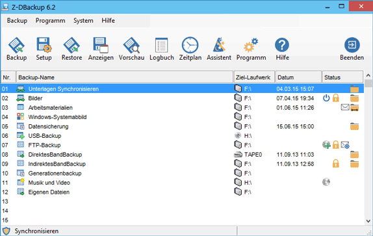Click the date 15.06.15 15:00
The image size is (373, 236).
point(295,126)
